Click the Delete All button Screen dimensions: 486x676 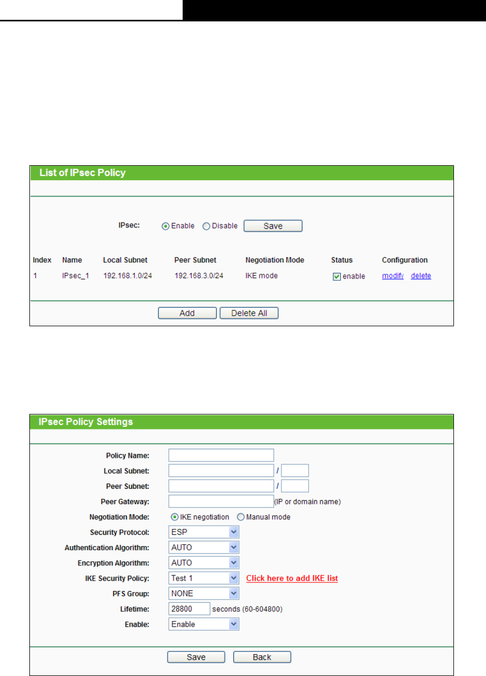(249, 313)
